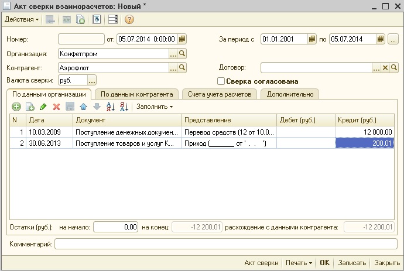This screenshot has width=404, height=271.
Task: Move row up with blue arrow icon
Action: [84, 107]
